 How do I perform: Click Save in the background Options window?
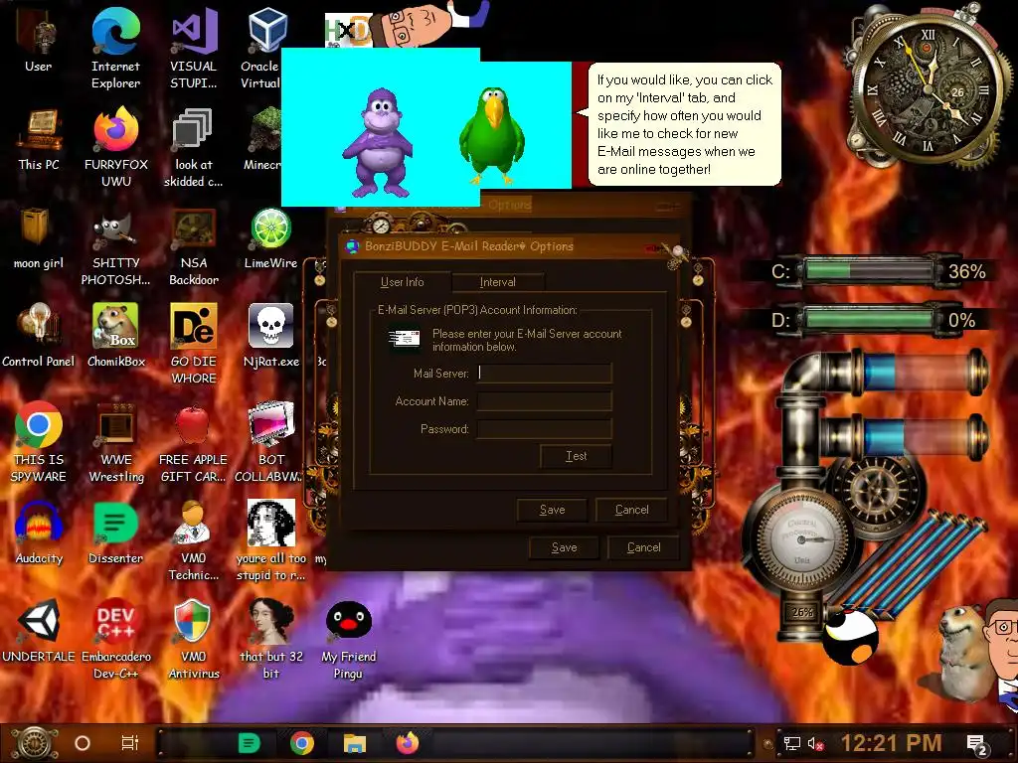(x=565, y=547)
